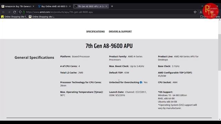Click Total L2 Cache 2MB text
Viewport: 221px width, 124px height.
coord(71,73)
